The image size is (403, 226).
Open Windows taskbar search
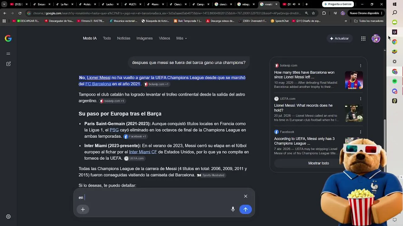[x=394, y=13]
